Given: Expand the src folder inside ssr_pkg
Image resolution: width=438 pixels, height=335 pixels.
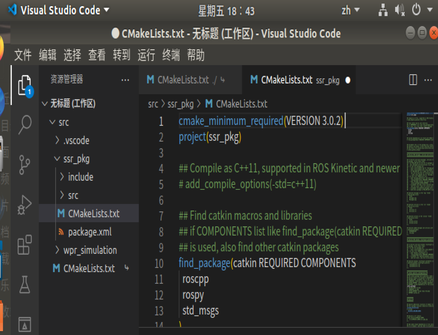Looking at the screenshot, I should (x=62, y=195).
